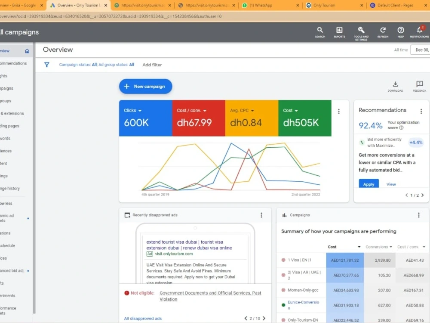
Task: Refresh the Google Ads data
Action: [383, 32]
